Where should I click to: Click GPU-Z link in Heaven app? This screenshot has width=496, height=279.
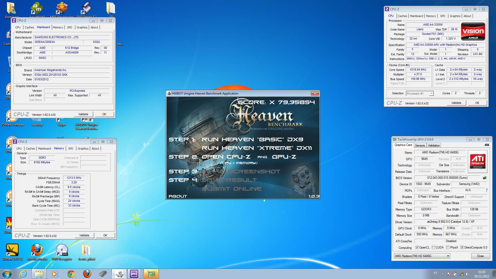click(284, 157)
